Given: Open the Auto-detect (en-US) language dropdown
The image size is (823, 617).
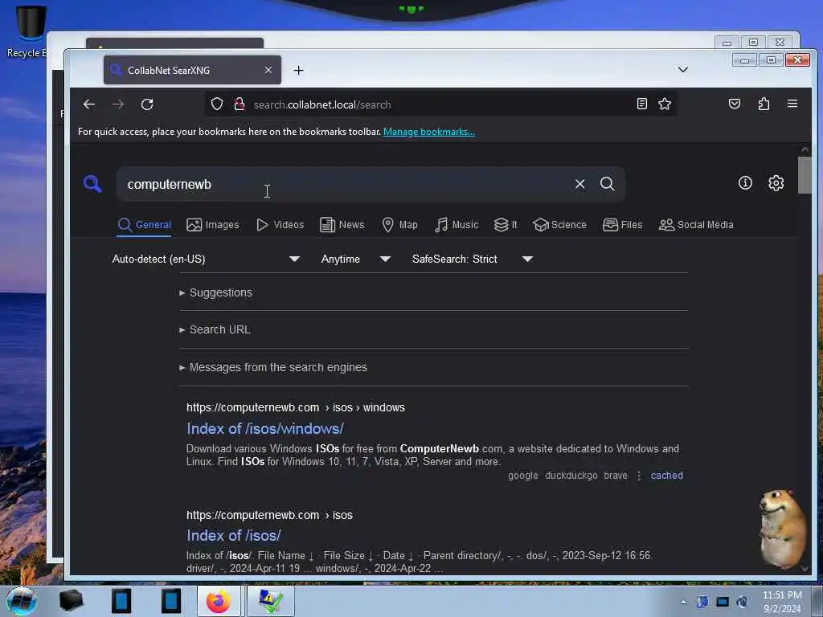Looking at the screenshot, I should tap(206, 259).
